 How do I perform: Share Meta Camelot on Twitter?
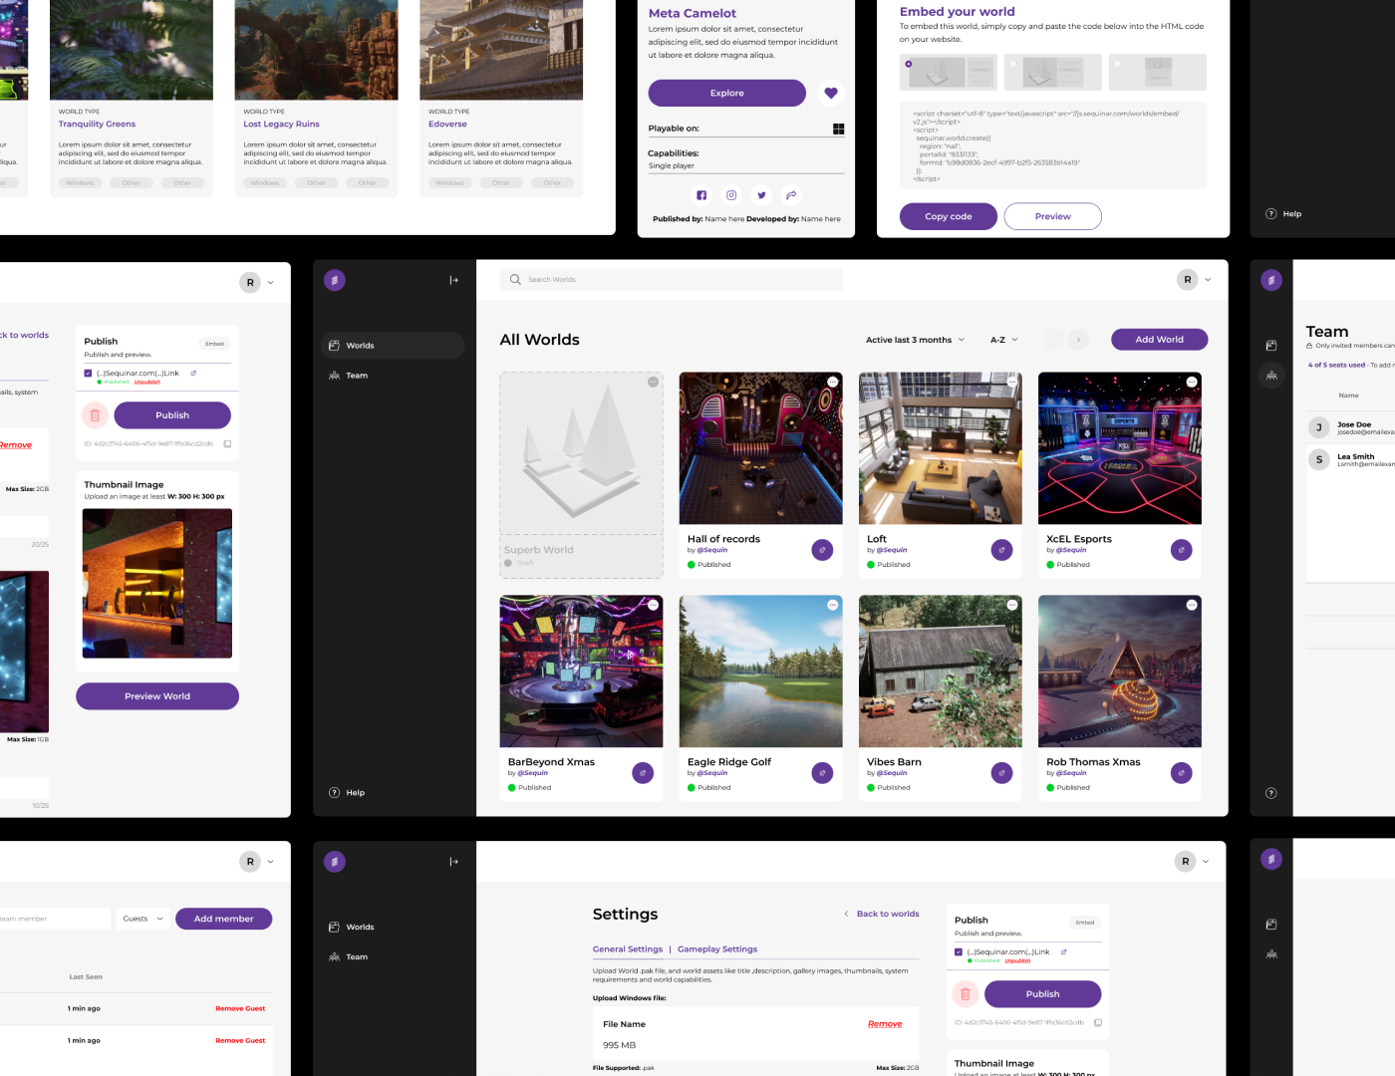760,195
